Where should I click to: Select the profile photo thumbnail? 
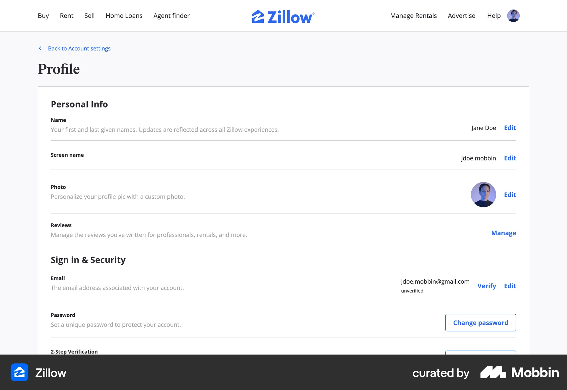point(483,194)
